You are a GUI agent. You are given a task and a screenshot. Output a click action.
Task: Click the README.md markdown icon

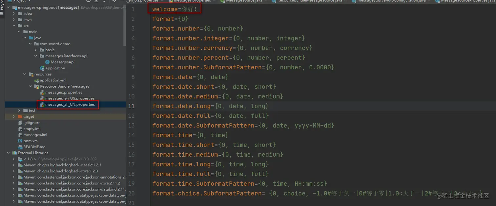(20, 147)
